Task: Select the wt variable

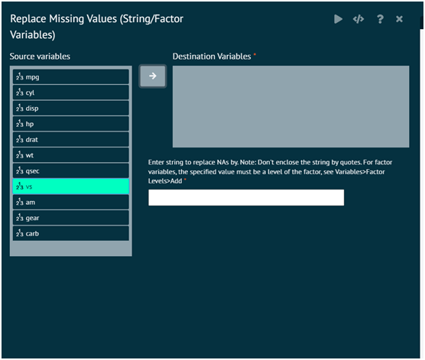Action: pos(71,155)
